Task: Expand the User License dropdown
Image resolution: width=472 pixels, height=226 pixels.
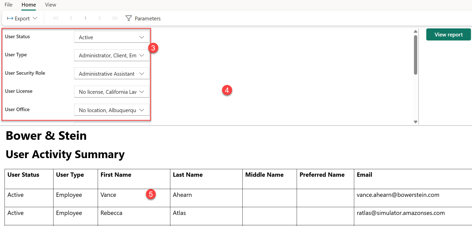Action: pos(112,92)
